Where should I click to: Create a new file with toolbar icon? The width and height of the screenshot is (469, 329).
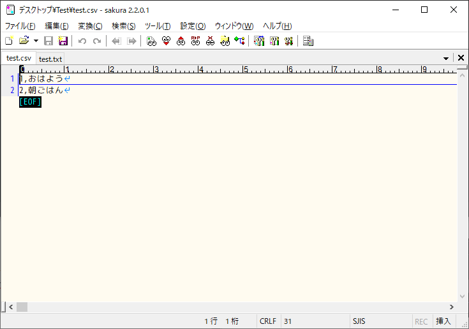(x=10, y=41)
